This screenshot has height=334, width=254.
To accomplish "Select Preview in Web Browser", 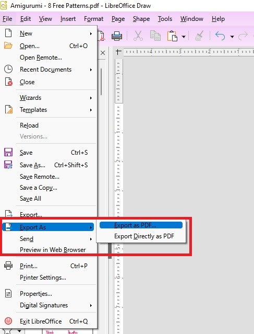I will [49, 250].
